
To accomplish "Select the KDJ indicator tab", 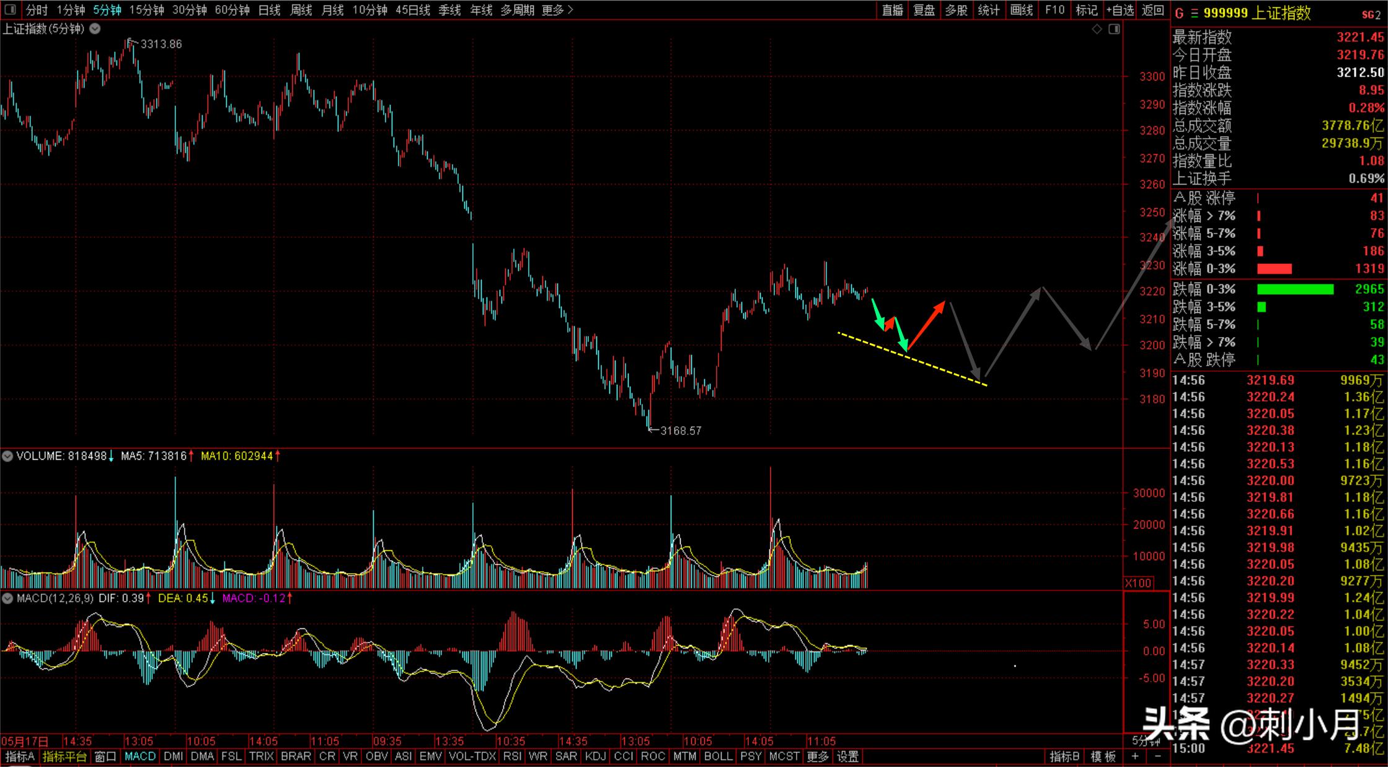I will pos(595,756).
